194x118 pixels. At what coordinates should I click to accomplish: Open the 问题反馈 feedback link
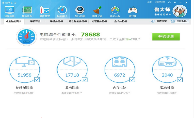click(x=160, y=2)
